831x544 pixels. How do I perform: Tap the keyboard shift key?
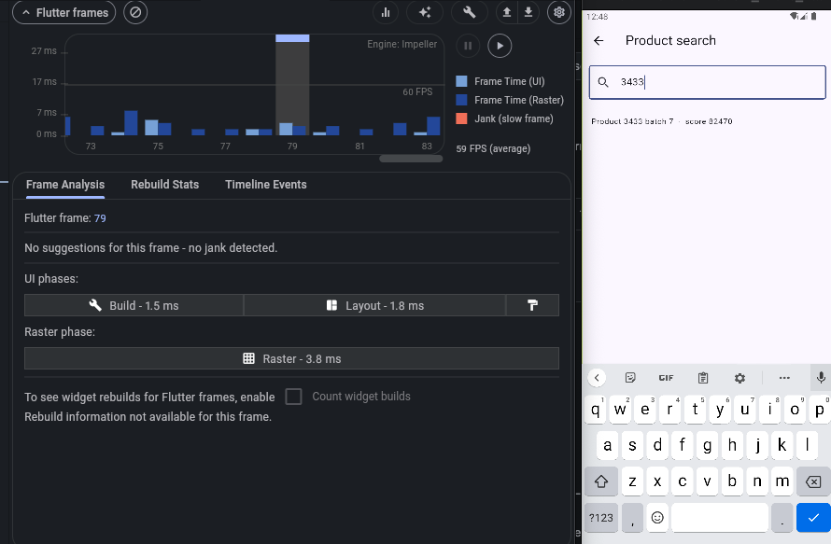(601, 481)
